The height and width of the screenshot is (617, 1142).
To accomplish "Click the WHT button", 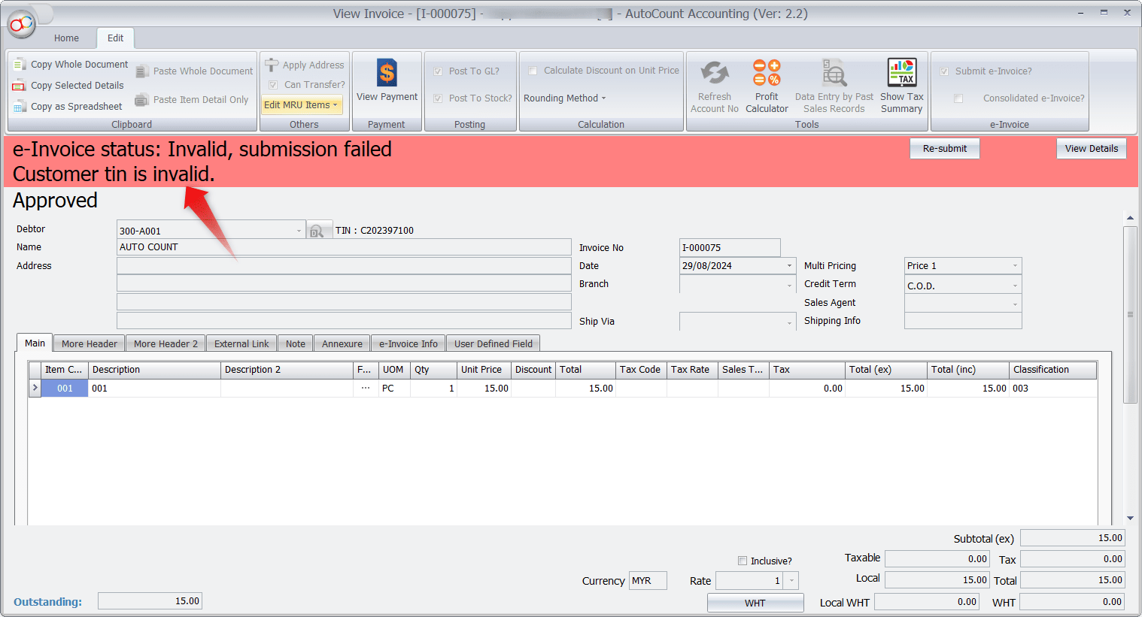I will [x=755, y=603].
